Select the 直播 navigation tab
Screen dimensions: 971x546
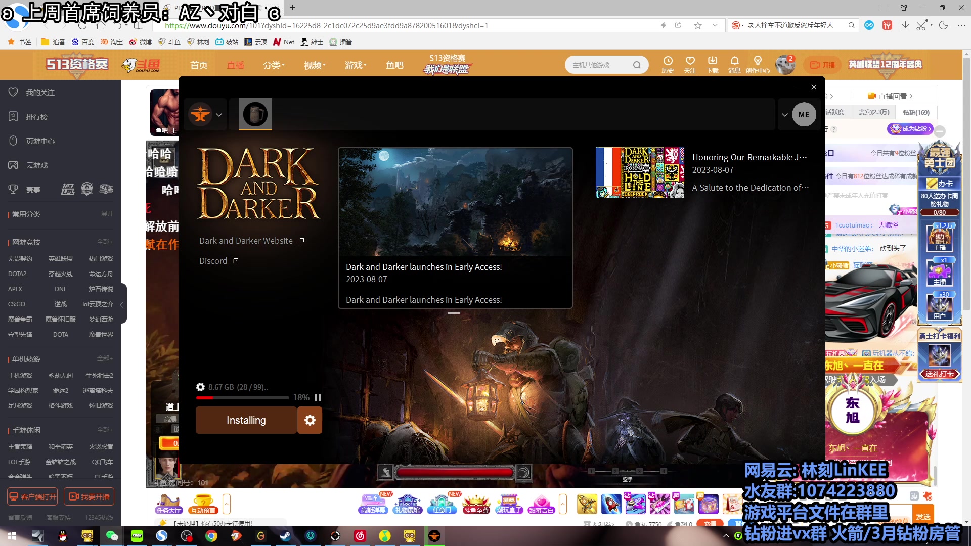click(x=235, y=65)
